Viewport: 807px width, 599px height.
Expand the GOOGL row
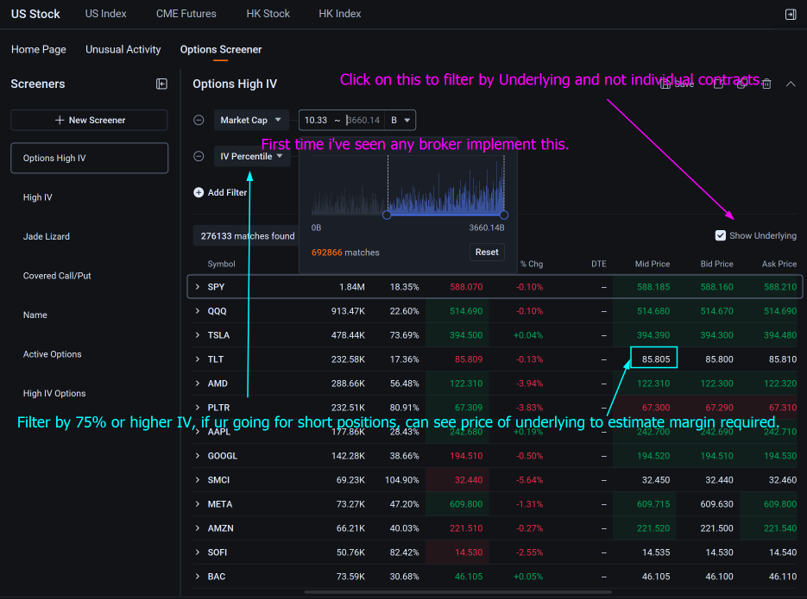click(198, 456)
